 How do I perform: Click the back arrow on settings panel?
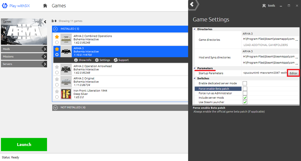(x=192, y=4)
